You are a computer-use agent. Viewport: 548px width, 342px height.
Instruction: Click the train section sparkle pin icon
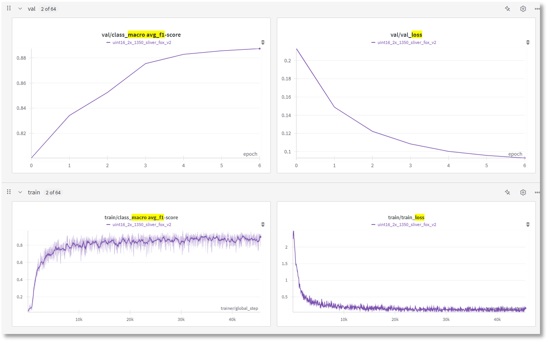507,192
